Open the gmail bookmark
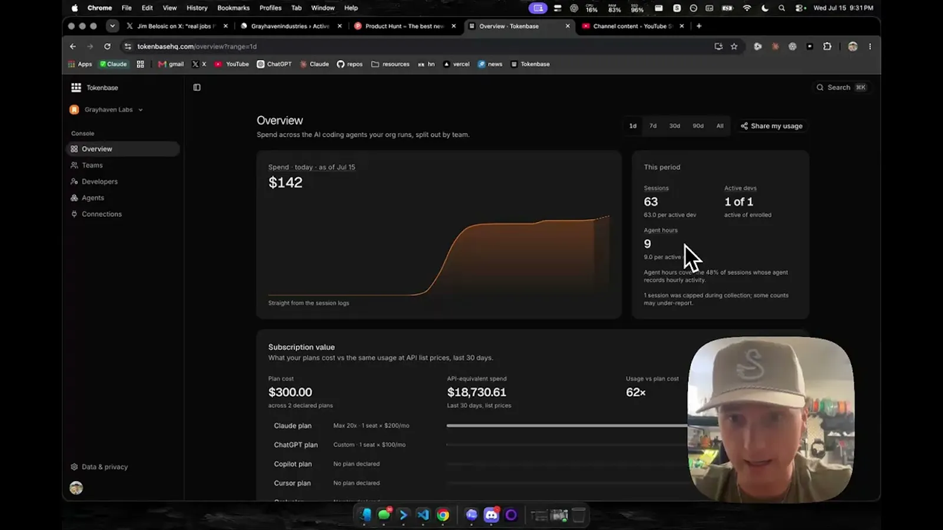The height and width of the screenshot is (530, 943). (171, 64)
